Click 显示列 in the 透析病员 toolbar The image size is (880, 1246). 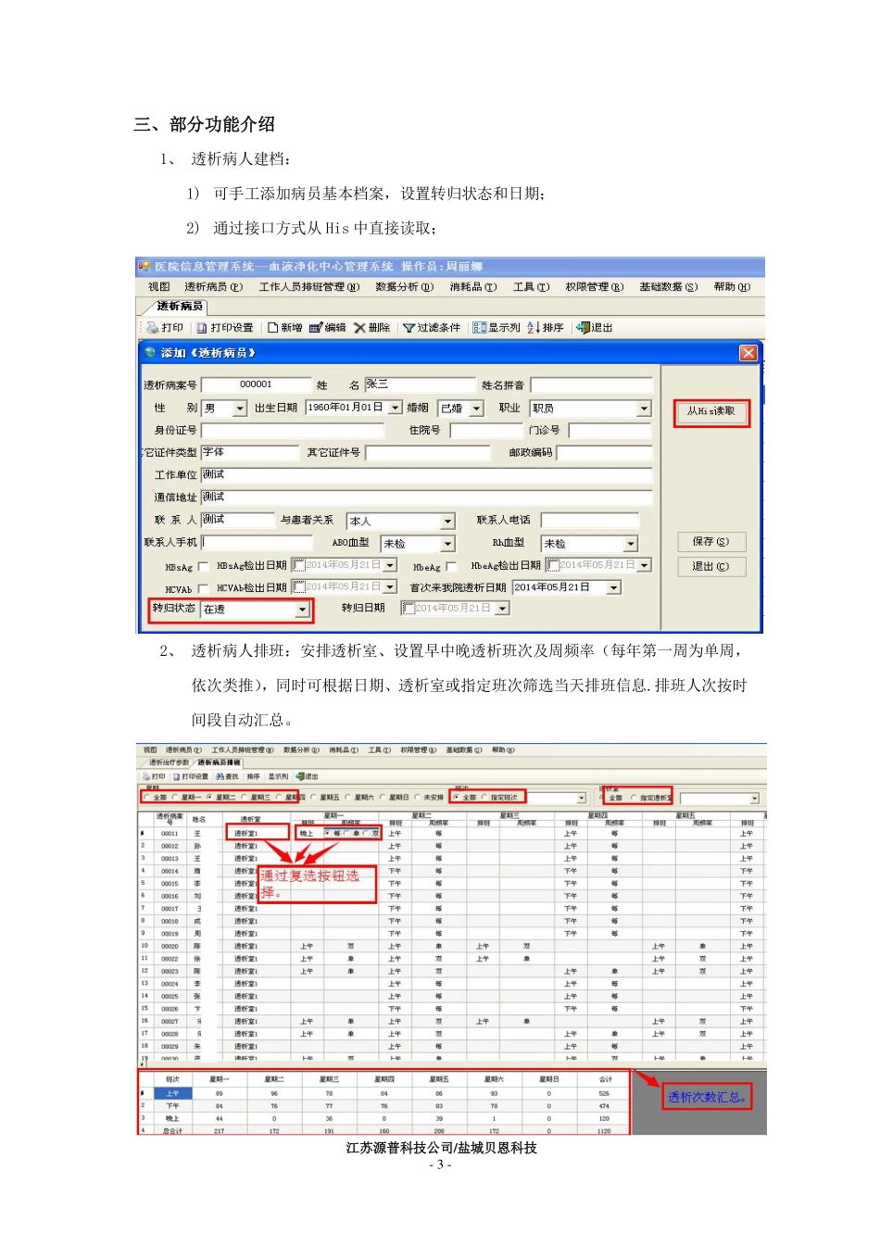[x=497, y=328]
